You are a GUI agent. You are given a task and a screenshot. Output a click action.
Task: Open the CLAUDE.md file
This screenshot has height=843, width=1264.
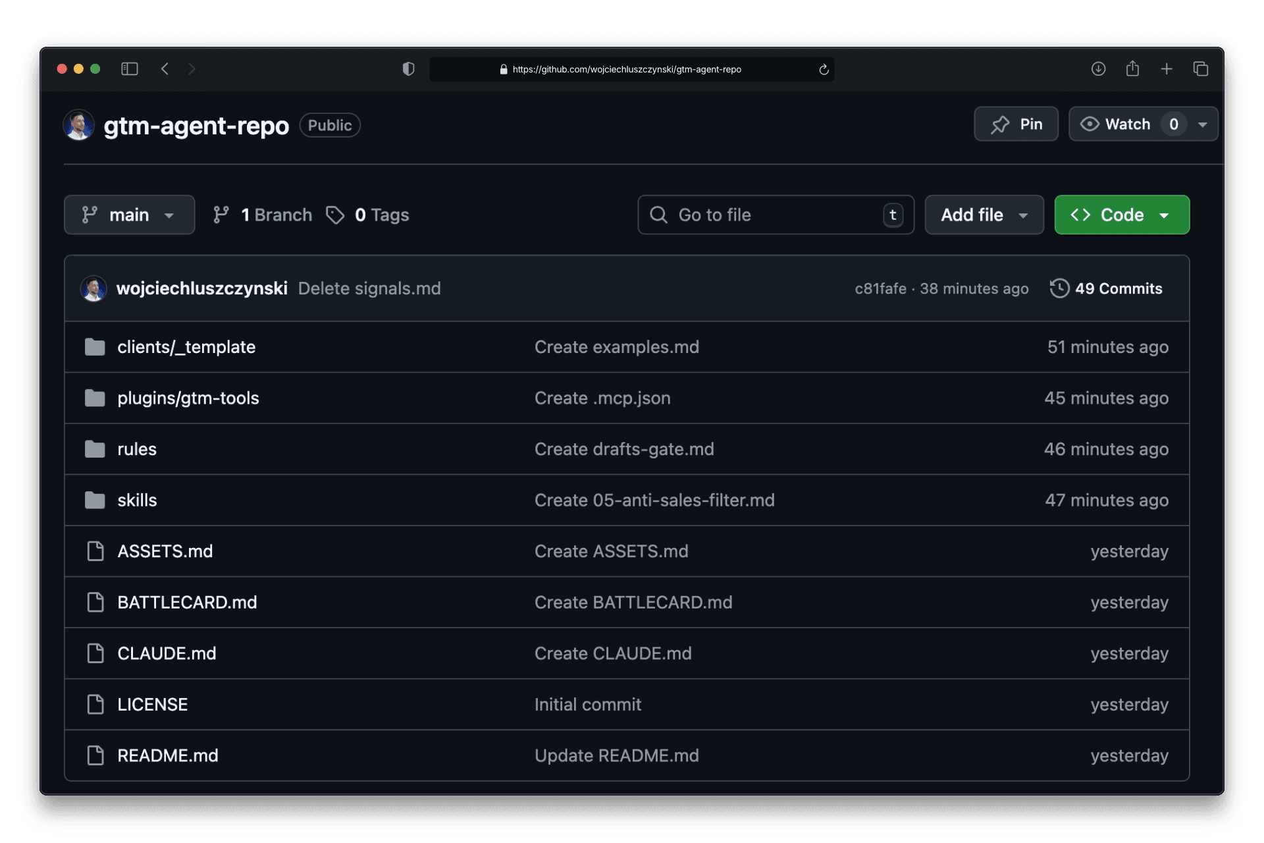167,653
